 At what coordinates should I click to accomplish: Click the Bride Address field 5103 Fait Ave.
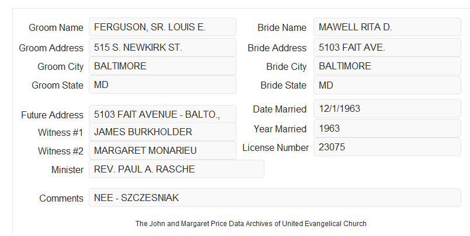click(387, 47)
